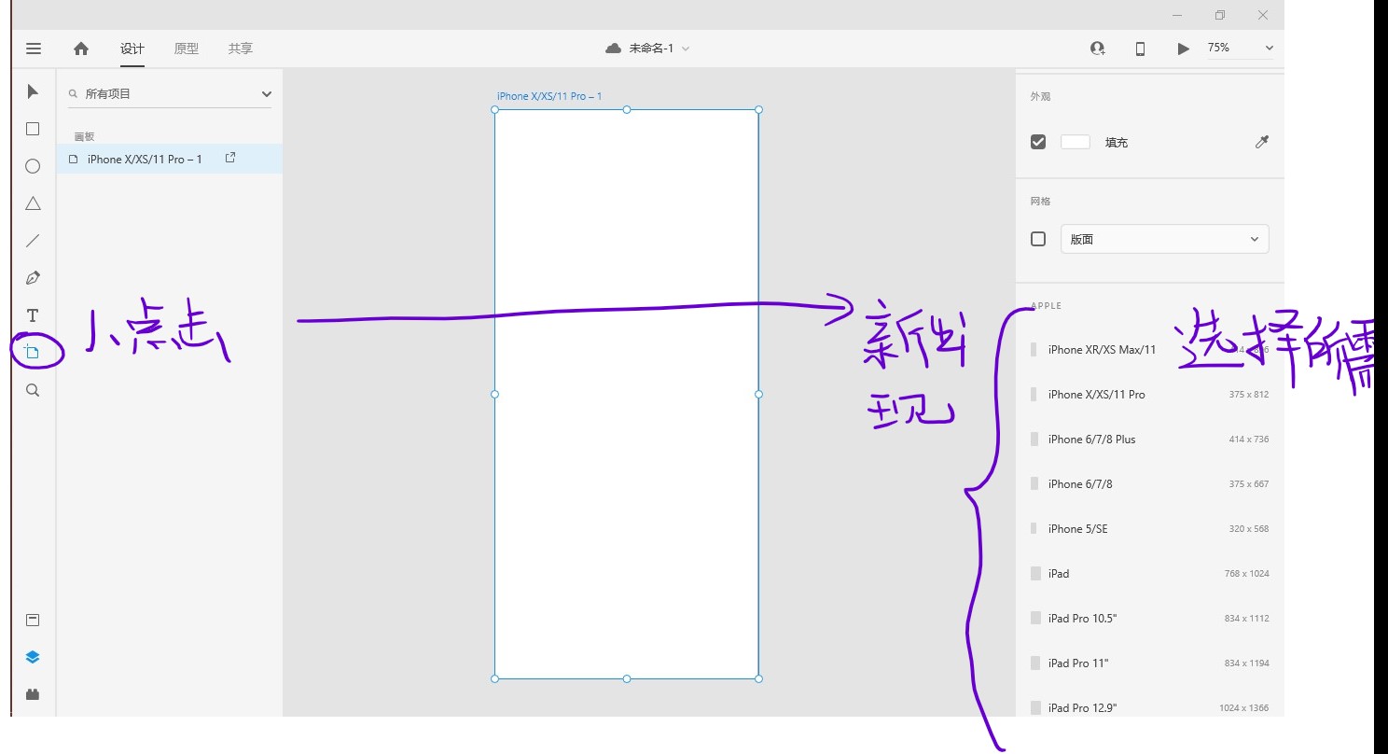Start the desktop preview play button
This screenshot has height=754, width=1388.
pos(1183,49)
